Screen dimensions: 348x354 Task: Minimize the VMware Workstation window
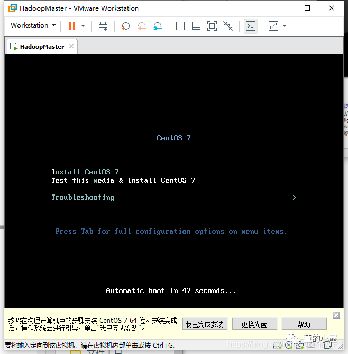(283, 8)
